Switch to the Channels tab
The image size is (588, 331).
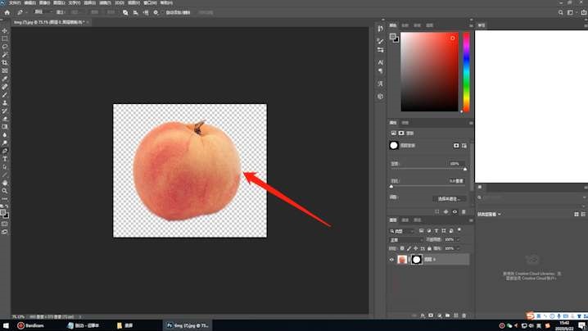405,220
